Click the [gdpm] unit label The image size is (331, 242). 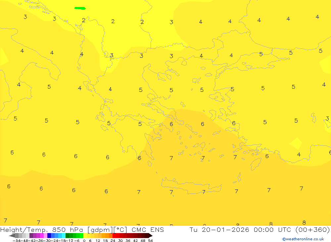tap(100, 230)
